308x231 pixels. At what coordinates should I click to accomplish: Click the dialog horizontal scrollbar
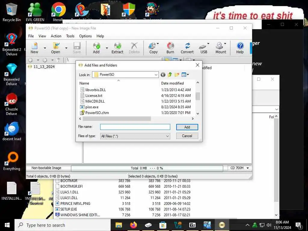click(117, 119)
